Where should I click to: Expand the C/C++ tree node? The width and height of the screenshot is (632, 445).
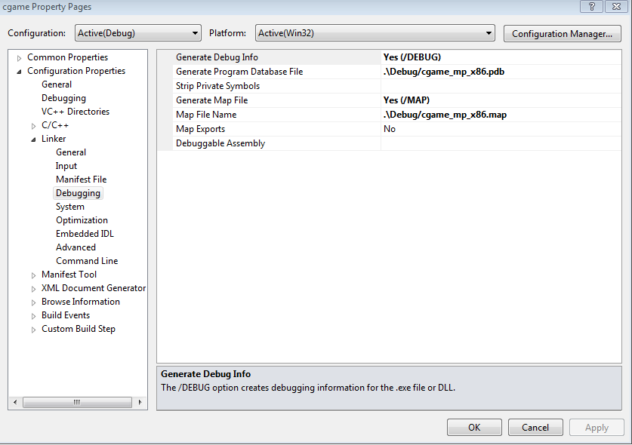(x=34, y=126)
